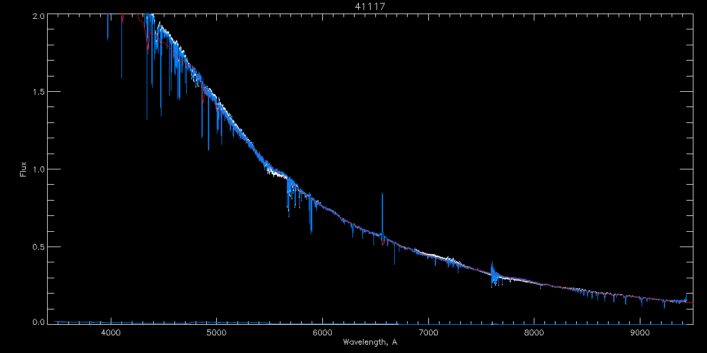Click the 5000 wavelength tick label
The image size is (707, 353).
pos(217,333)
